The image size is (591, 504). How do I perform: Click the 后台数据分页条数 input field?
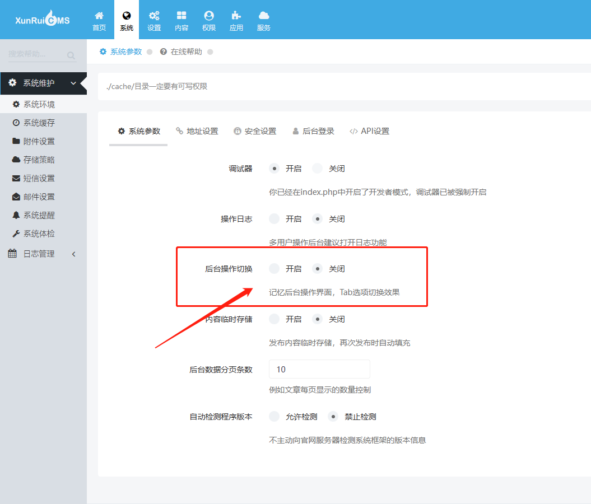tap(319, 369)
